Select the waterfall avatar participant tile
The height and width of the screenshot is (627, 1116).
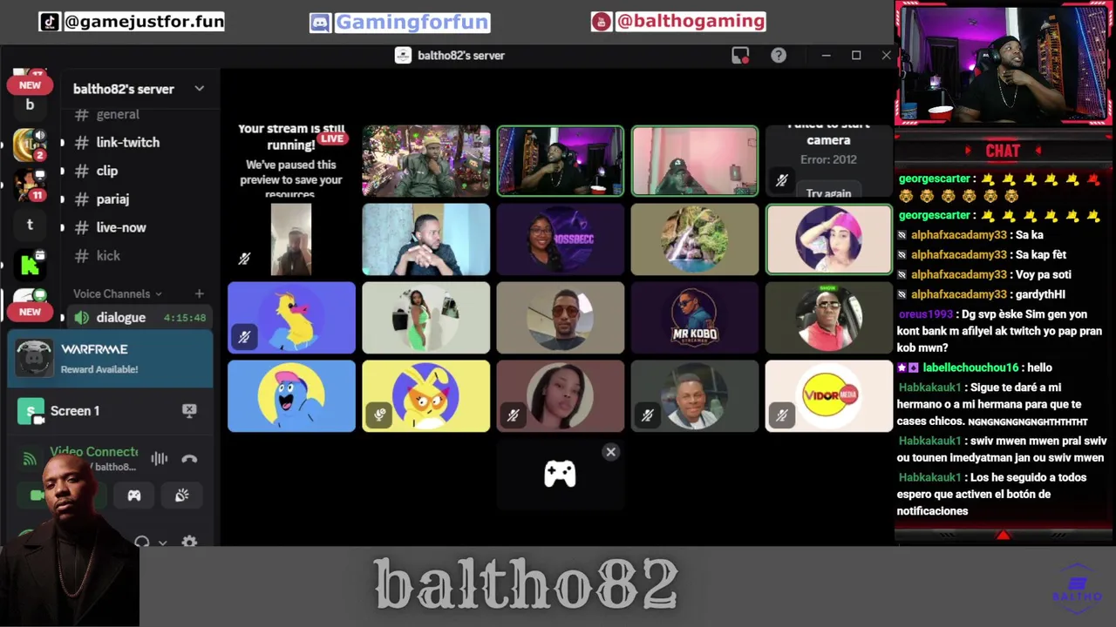[x=694, y=239]
